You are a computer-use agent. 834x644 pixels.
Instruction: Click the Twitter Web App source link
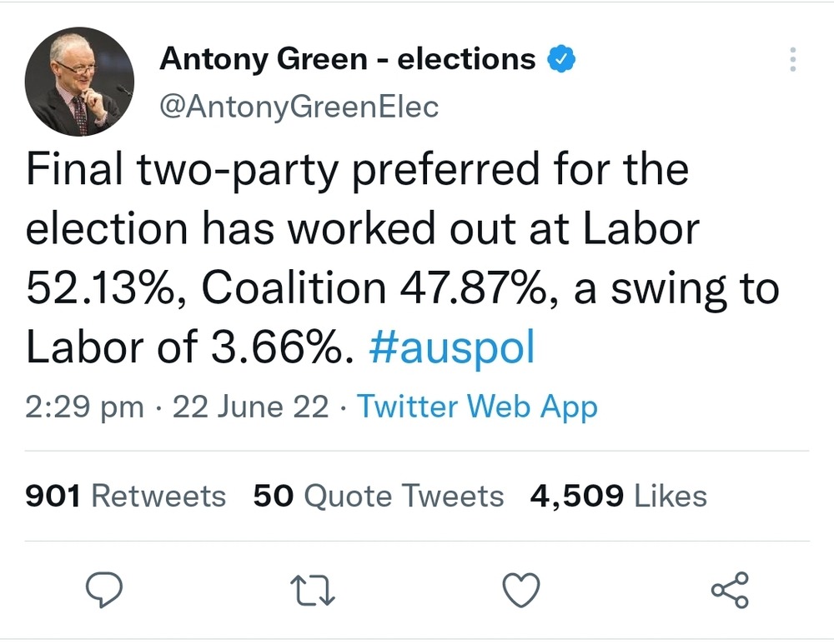pos(477,407)
